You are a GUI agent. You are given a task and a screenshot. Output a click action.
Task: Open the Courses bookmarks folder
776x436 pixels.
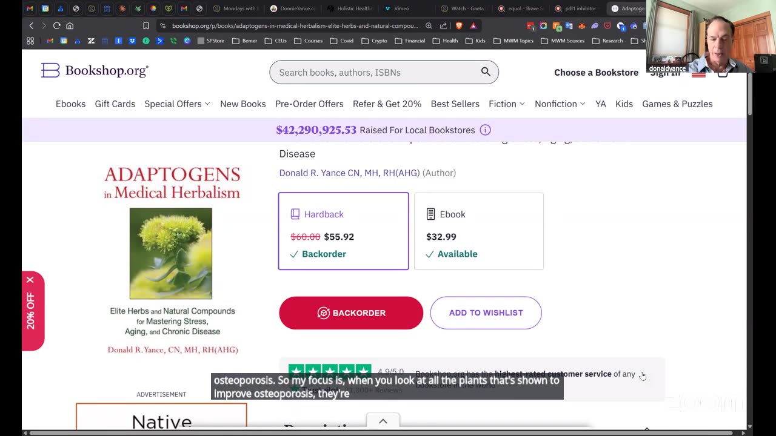308,41
